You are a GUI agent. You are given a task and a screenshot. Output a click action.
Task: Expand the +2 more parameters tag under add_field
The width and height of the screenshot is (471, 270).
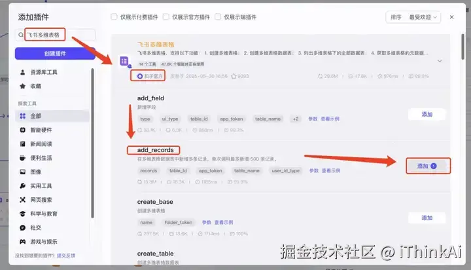point(296,119)
